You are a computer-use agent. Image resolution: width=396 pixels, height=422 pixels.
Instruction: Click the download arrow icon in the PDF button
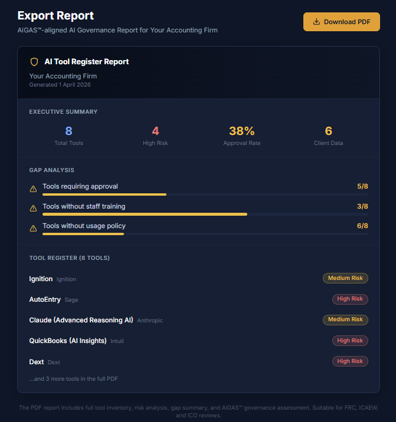pyautogui.click(x=317, y=22)
